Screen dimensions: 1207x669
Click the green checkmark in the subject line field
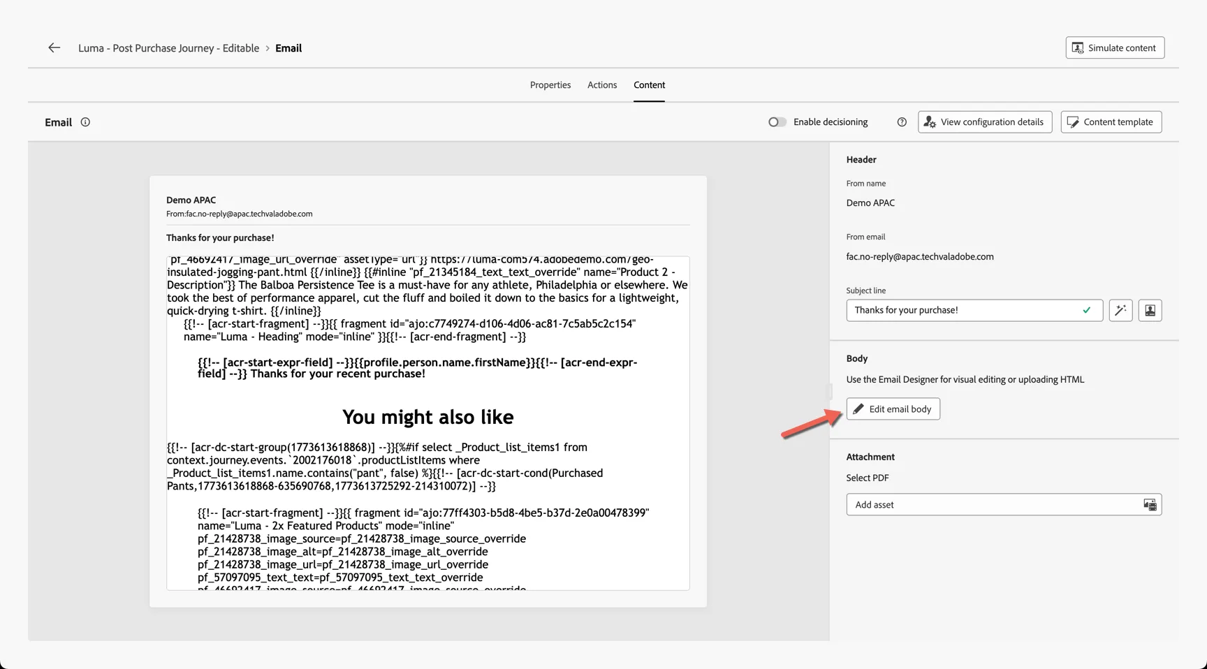pyautogui.click(x=1087, y=310)
